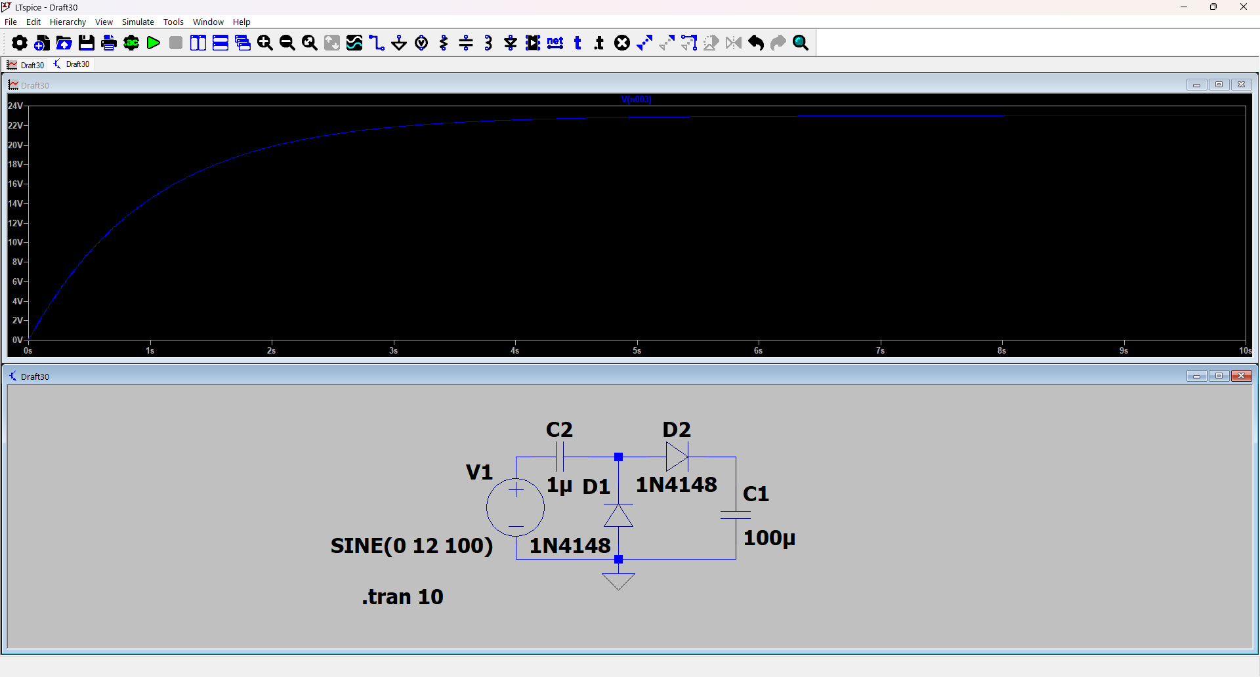Cascade the windows
Image resolution: width=1260 pixels, height=677 pixels.
click(243, 43)
